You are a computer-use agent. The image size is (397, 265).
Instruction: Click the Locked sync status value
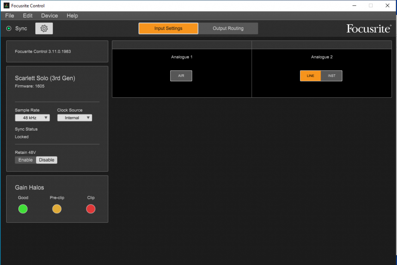22,137
